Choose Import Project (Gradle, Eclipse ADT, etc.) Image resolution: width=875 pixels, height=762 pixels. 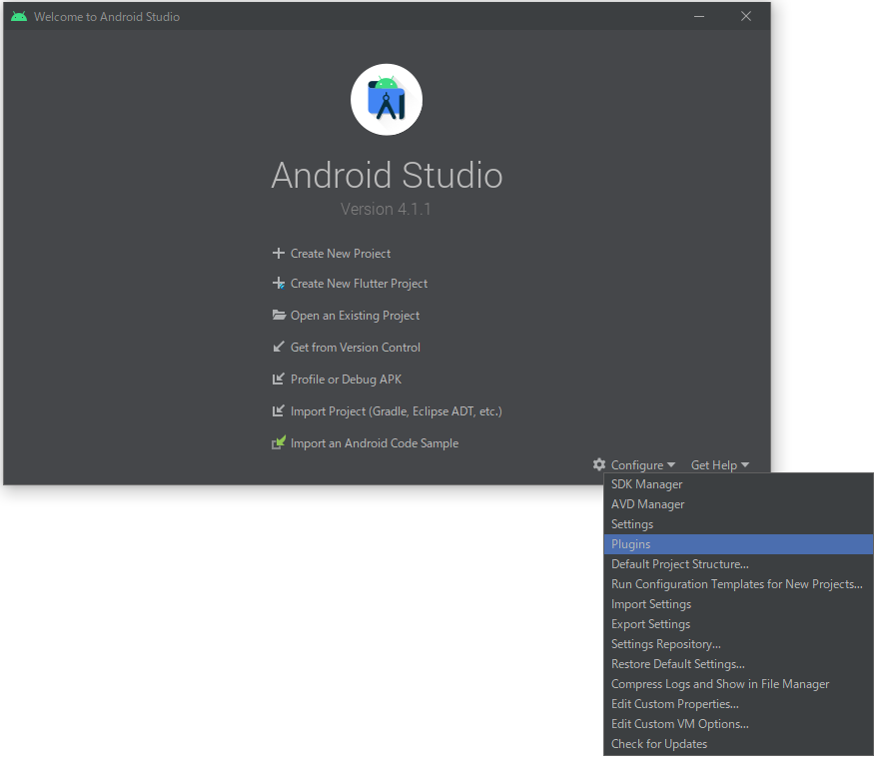coord(397,411)
